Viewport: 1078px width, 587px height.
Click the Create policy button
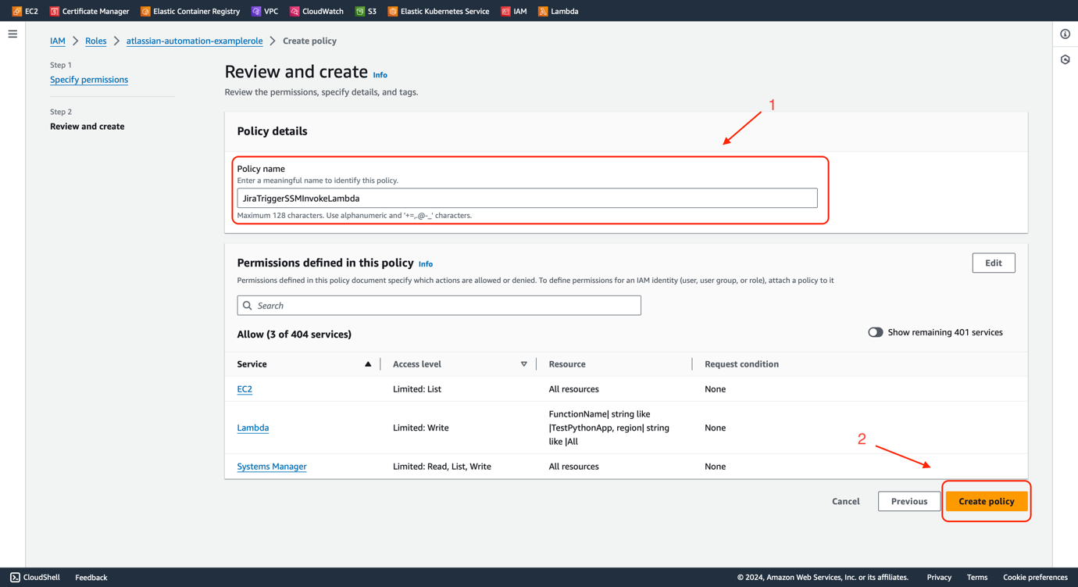coord(987,502)
